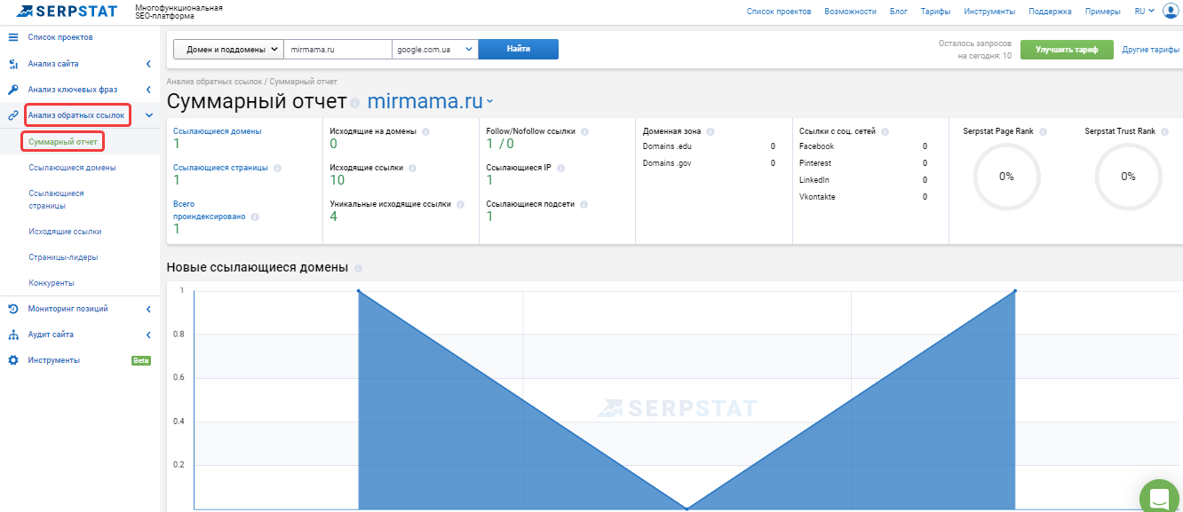Screen dimensions: 1183x512
Task: Click the Facebook row in social links
Action: (x=863, y=146)
